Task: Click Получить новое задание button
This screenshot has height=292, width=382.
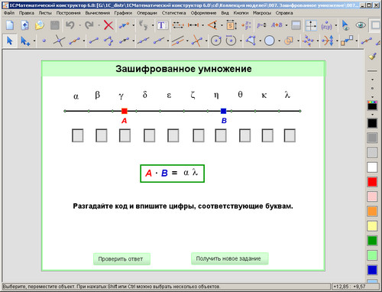Action: [x=229, y=258]
